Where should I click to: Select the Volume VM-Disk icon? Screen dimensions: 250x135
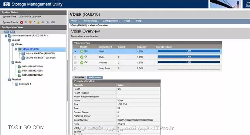23,58
